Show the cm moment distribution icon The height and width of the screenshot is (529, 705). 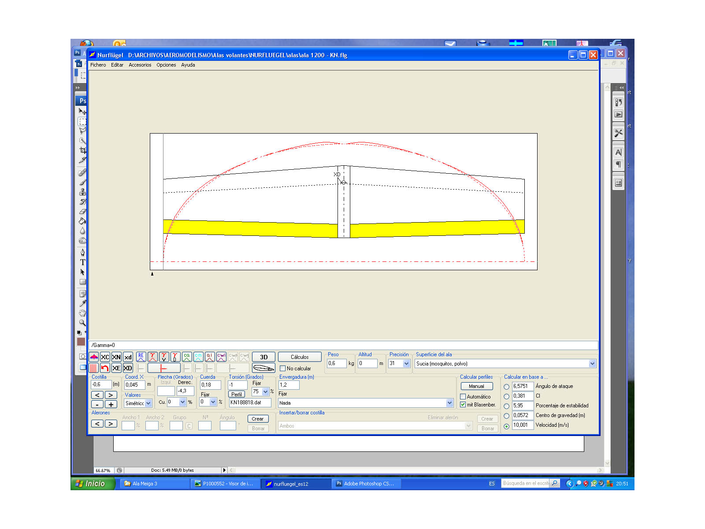198,357
